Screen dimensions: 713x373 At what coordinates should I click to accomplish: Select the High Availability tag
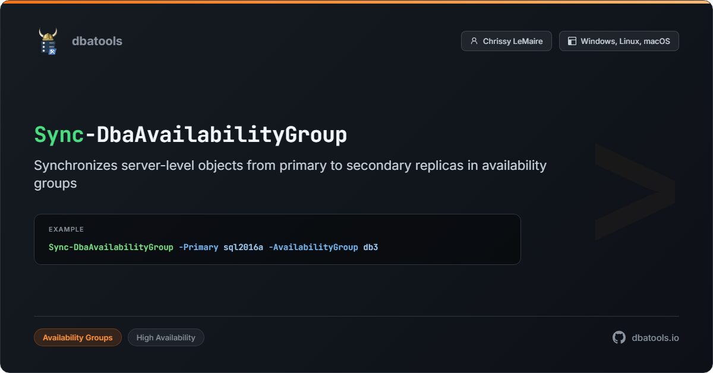pos(166,337)
